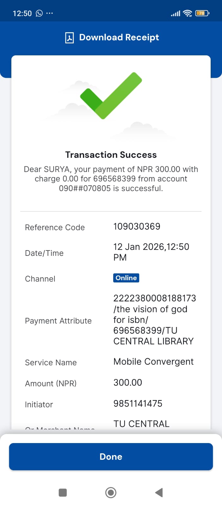Tap the PDF download receipt icon
Image resolution: width=222 pixels, height=506 pixels.
tap(69, 38)
